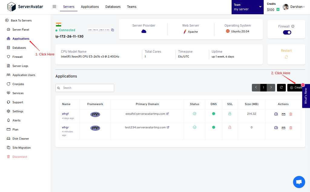Switch to the Teams top tab
310x192 pixels.
132,7
